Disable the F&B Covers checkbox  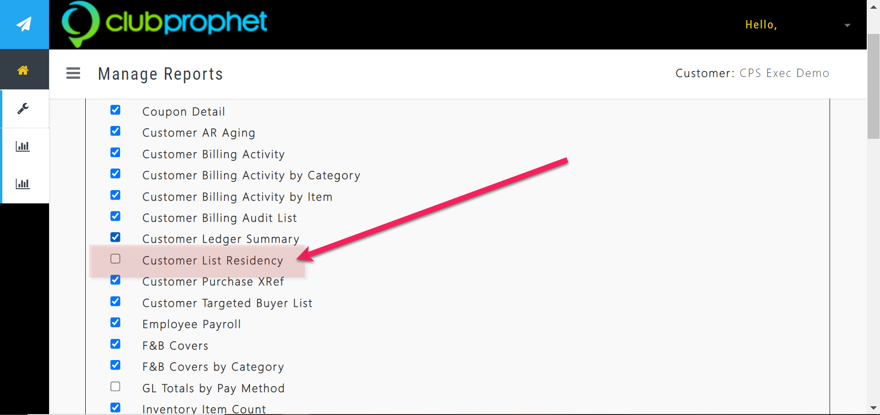(x=115, y=344)
